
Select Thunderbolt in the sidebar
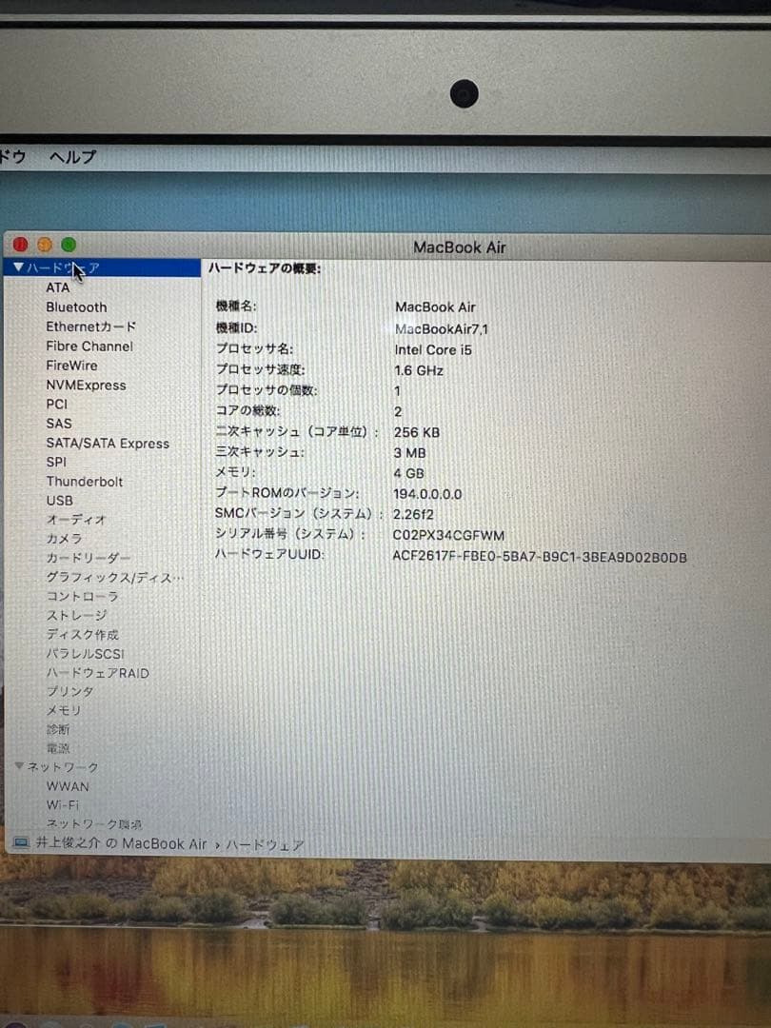click(84, 482)
